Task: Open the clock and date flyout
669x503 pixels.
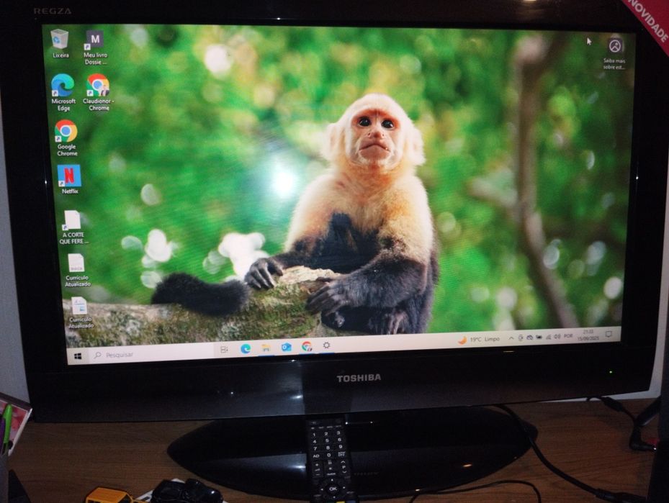Action: click(588, 335)
